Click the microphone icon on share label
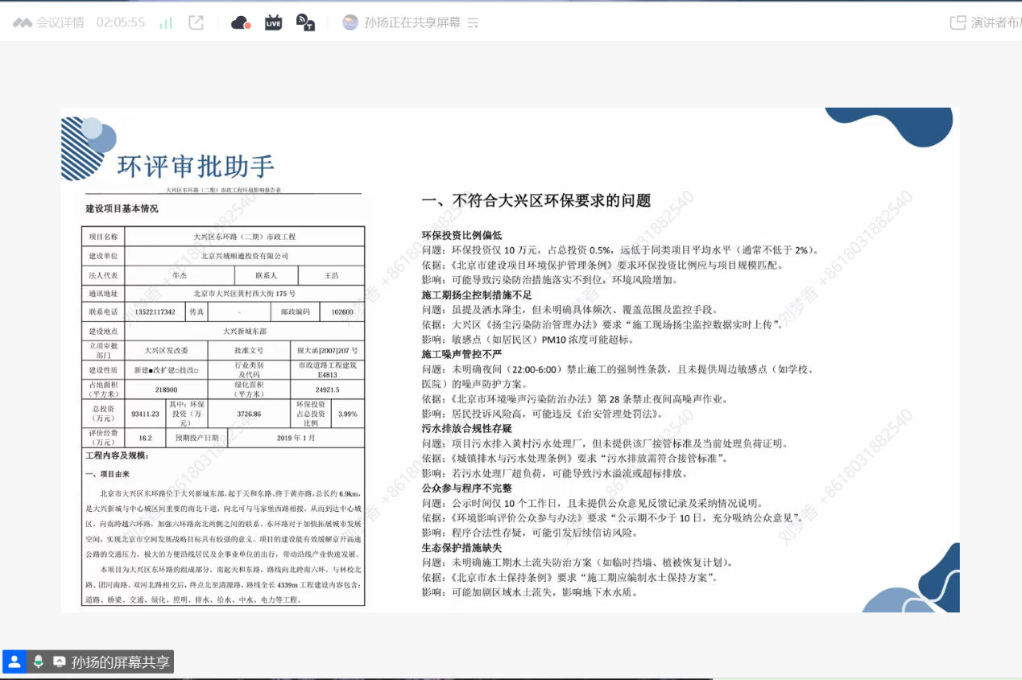The height and width of the screenshot is (680, 1022). [x=38, y=661]
